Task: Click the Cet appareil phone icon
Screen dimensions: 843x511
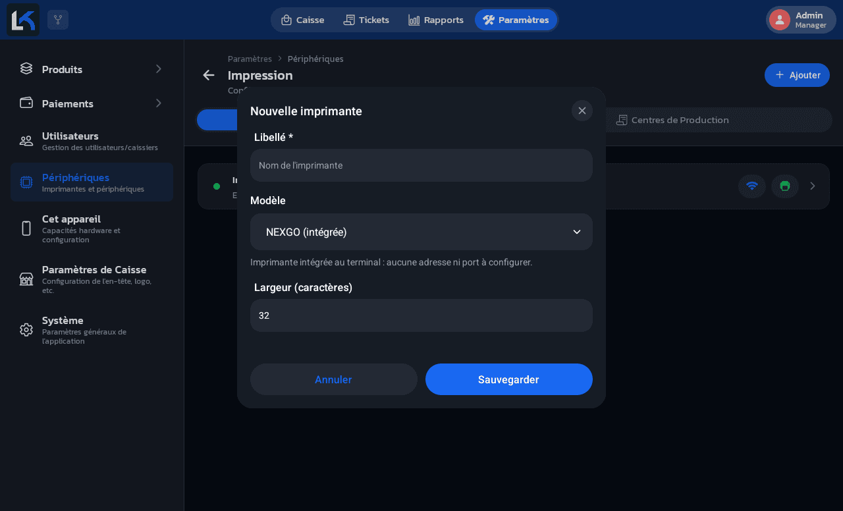Action: click(x=26, y=229)
